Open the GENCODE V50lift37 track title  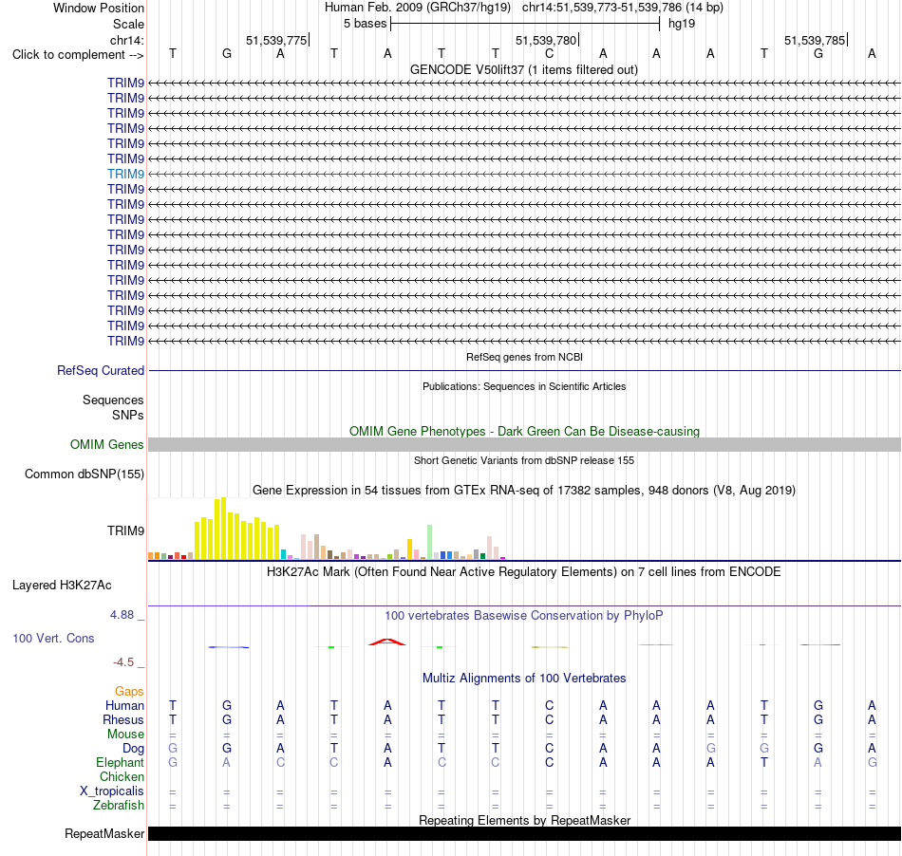(x=524, y=69)
